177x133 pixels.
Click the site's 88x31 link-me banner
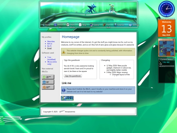tap(67, 98)
